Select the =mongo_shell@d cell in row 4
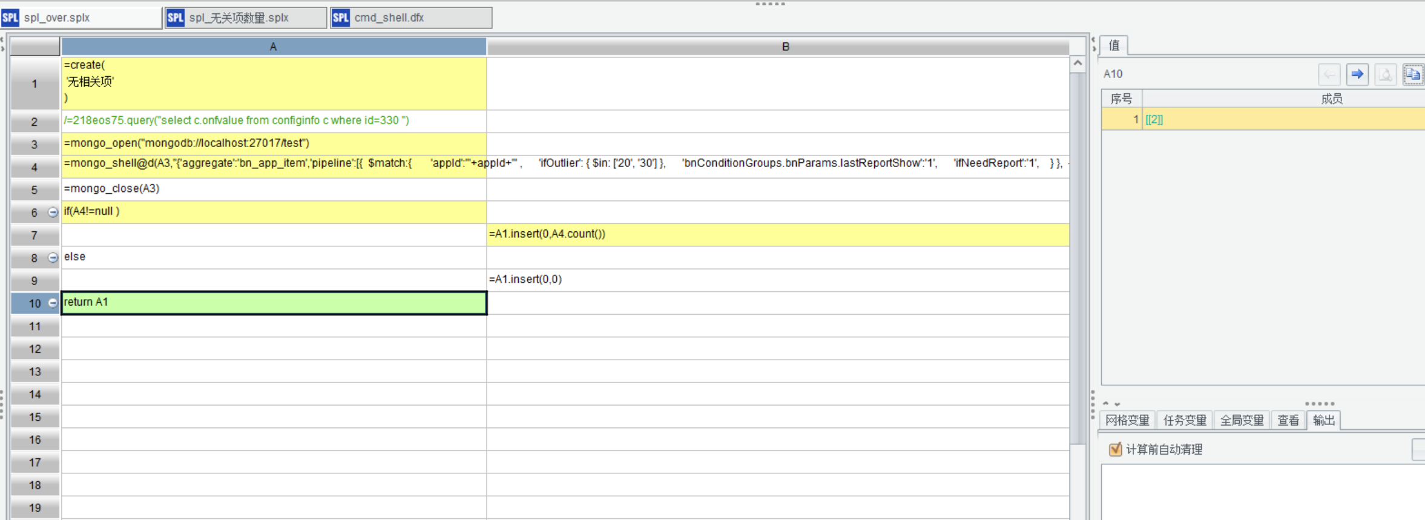Screen dimensions: 1425x520 [x=274, y=166]
